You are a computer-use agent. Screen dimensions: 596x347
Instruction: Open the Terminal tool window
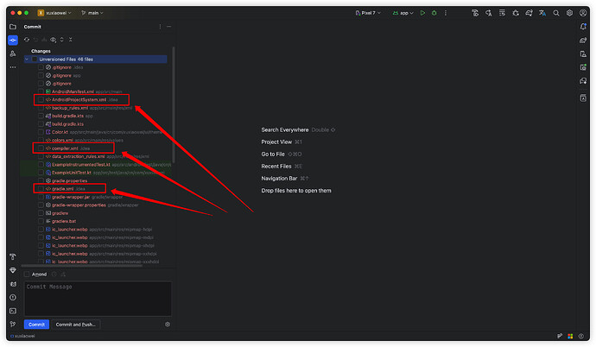(12, 311)
